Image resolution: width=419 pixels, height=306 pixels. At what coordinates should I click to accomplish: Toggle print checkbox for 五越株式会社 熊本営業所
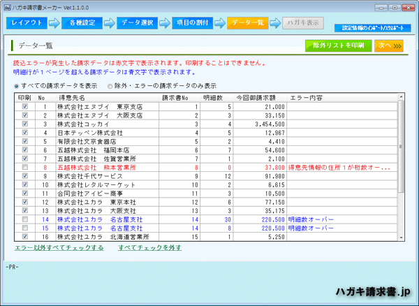pos(25,167)
